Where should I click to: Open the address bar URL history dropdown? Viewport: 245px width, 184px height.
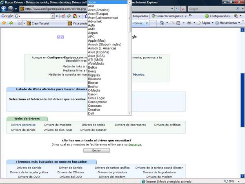(x=172, y=9)
